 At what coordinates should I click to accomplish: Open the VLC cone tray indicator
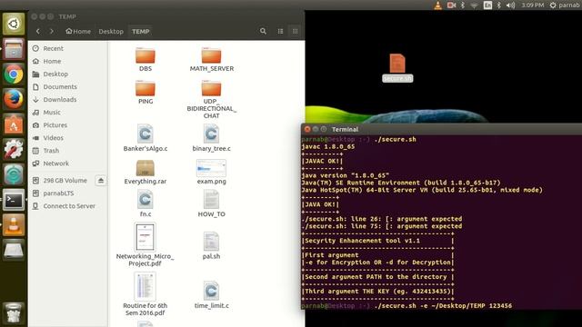(x=438, y=5)
